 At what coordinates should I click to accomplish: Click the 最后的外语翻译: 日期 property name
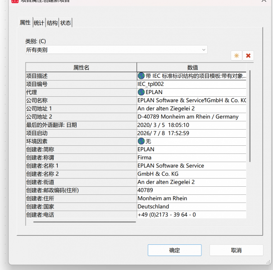tap(81, 125)
